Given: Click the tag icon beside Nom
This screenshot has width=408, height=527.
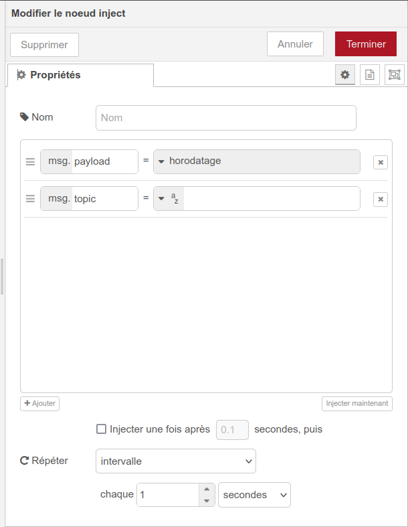Looking at the screenshot, I should [x=25, y=117].
